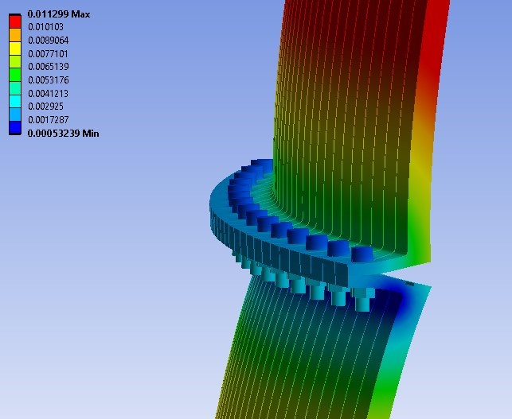Click the 0.0017287 legend value
The image size is (512, 419).
pyautogui.click(x=49, y=120)
